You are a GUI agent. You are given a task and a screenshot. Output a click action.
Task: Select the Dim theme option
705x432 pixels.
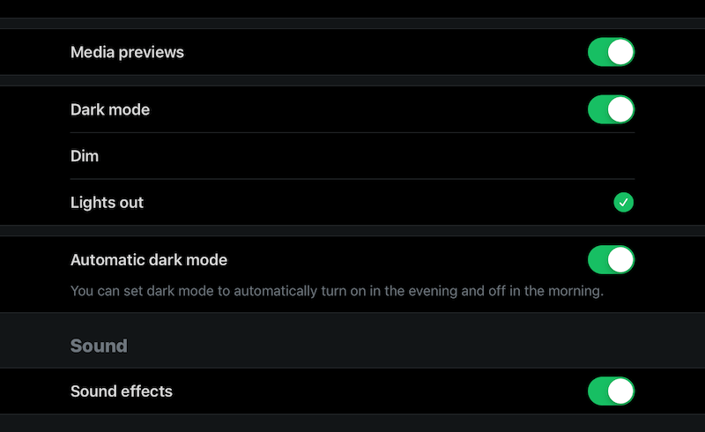[x=352, y=156]
